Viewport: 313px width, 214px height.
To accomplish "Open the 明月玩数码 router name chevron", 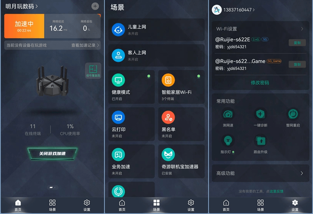I will pos(36,7).
